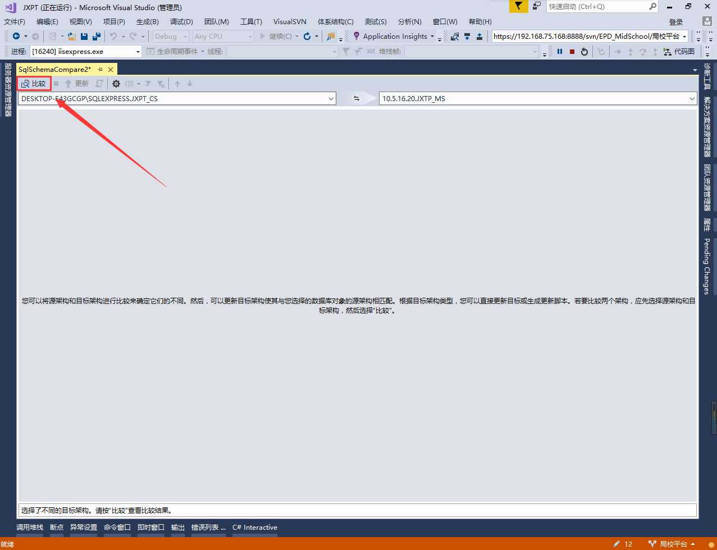
Task: Open the 服务器资源管理器 side panel
Action: coord(8,90)
